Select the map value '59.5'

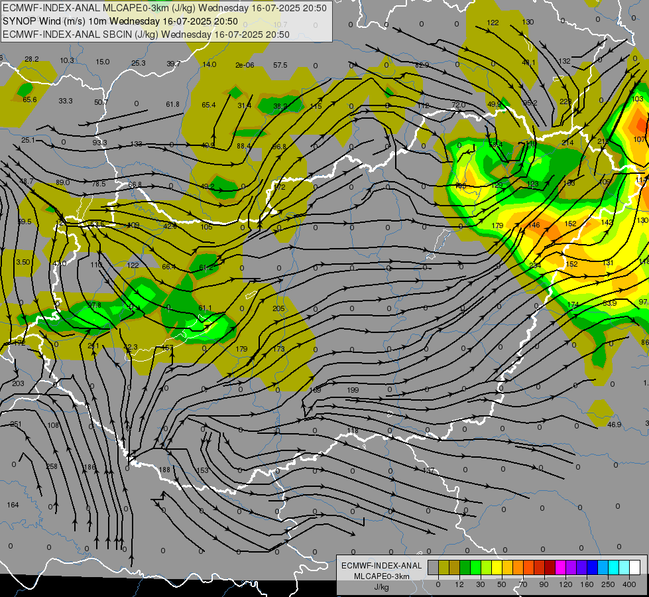(x=25, y=222)
